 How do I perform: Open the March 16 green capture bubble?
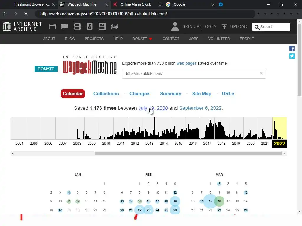coord(219,201)
